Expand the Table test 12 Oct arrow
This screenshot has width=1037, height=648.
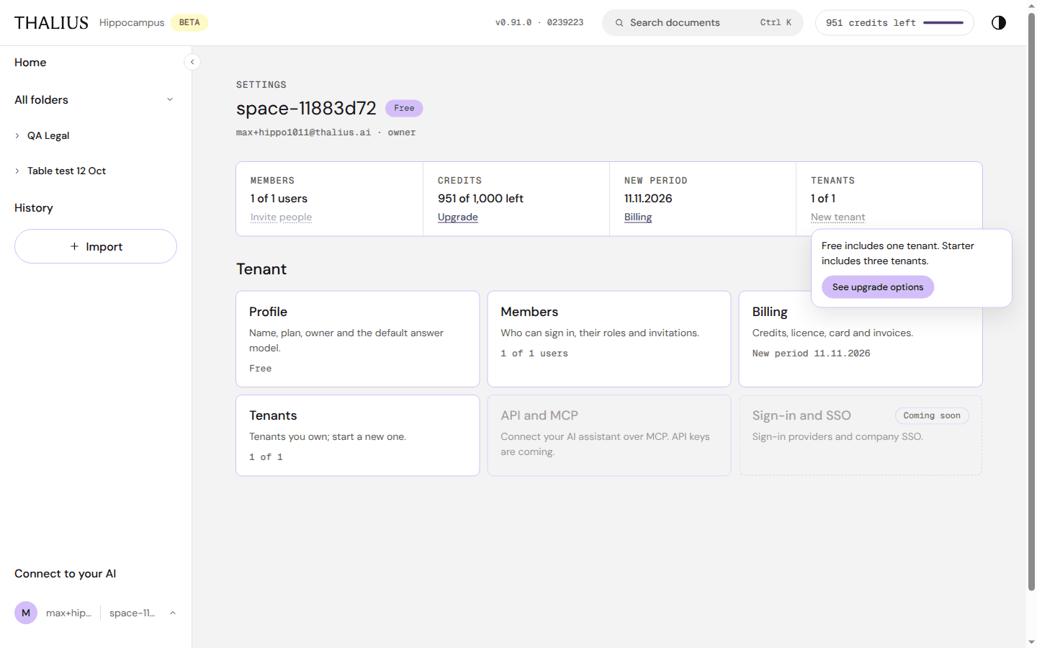17,171
